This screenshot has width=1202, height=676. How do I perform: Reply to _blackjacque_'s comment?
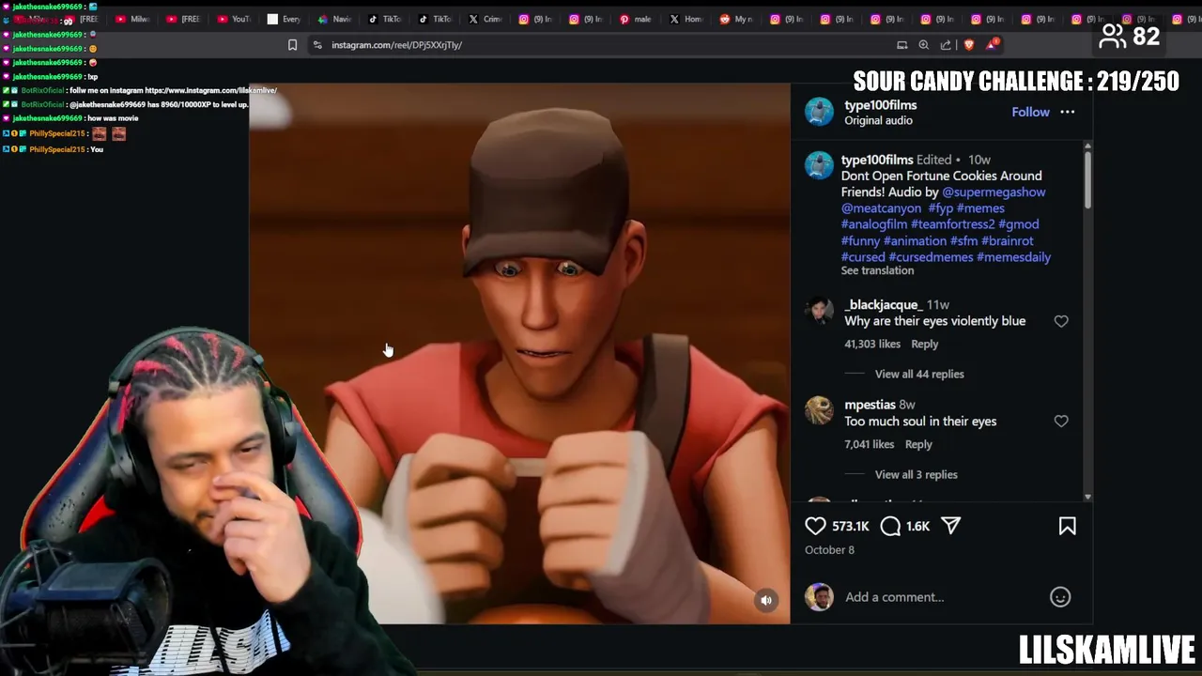(924, 344)
